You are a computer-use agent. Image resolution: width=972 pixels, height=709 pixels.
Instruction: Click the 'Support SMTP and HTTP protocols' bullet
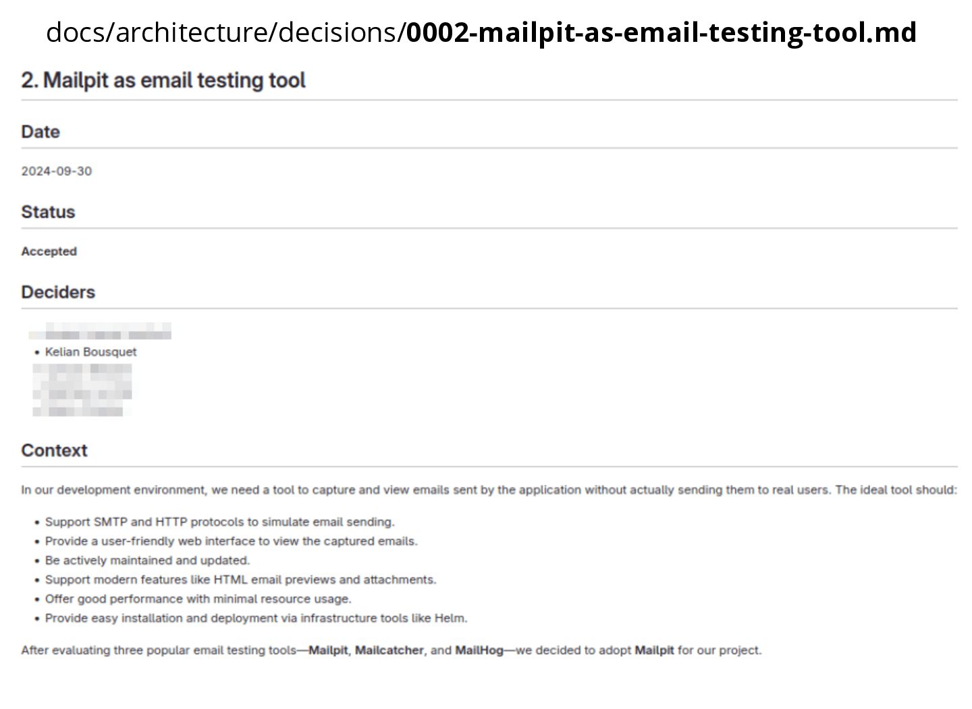coord(219,522)
